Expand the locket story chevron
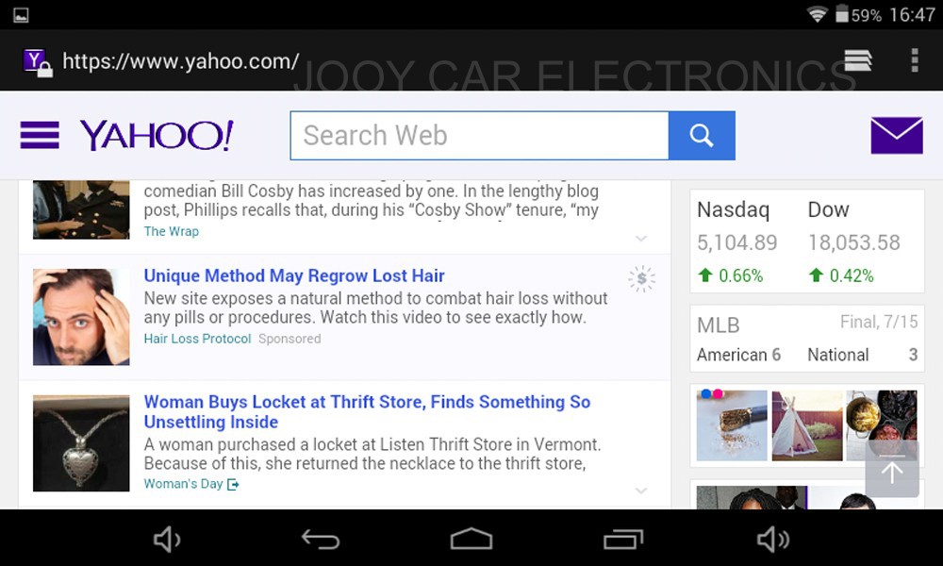 (641, 491)
